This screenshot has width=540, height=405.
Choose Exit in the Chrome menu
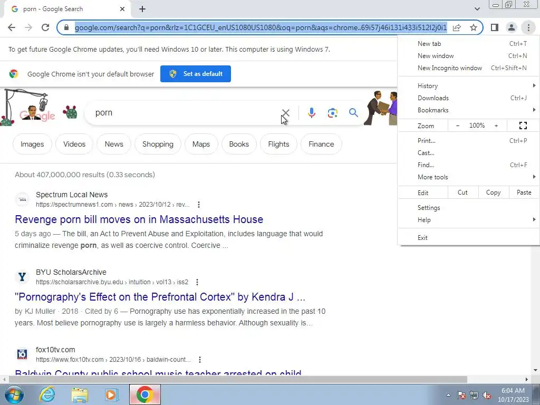pos(468,238)
